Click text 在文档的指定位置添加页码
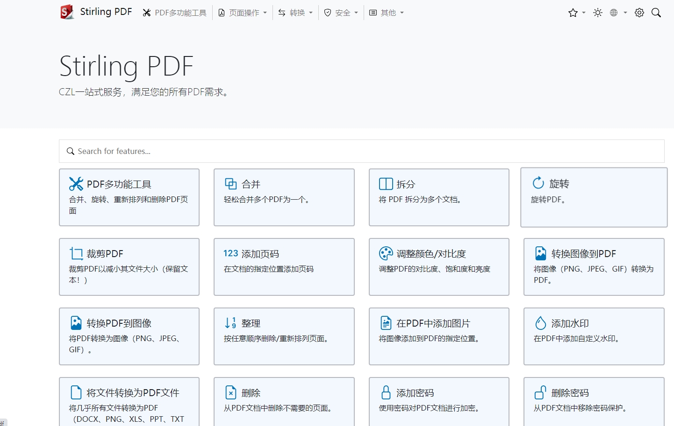674x426 pixels. [269, 269]
